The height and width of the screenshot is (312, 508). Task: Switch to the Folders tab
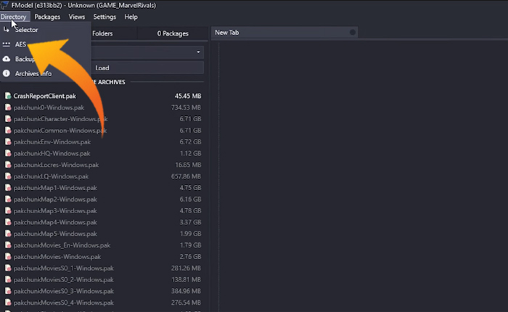click(x=102, y=33)
